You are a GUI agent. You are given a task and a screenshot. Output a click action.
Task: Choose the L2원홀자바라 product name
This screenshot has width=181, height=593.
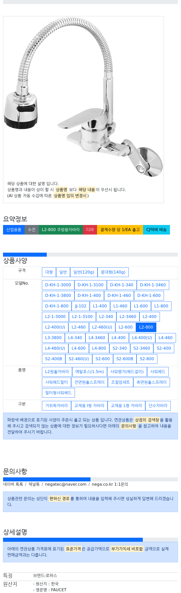[x=57, y=372]
